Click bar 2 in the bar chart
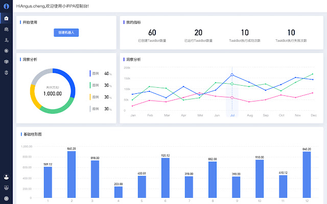This screenshot has height=204, width=327. coord(72,174)
